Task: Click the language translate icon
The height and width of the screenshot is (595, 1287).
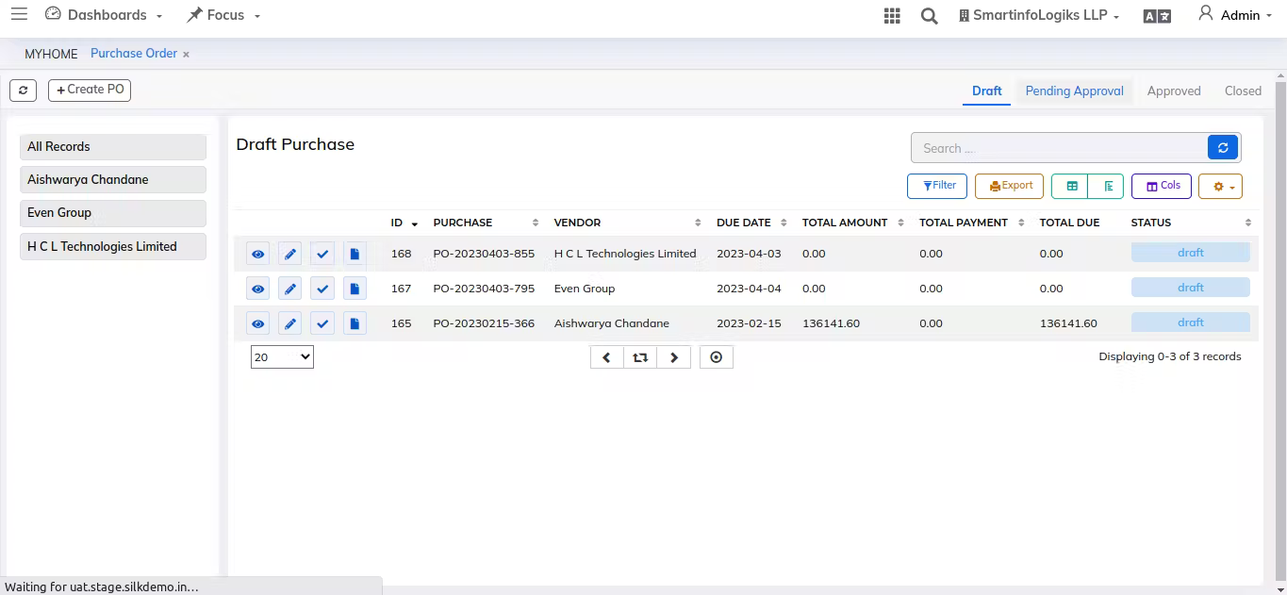Action: [x=1157, y=16]
